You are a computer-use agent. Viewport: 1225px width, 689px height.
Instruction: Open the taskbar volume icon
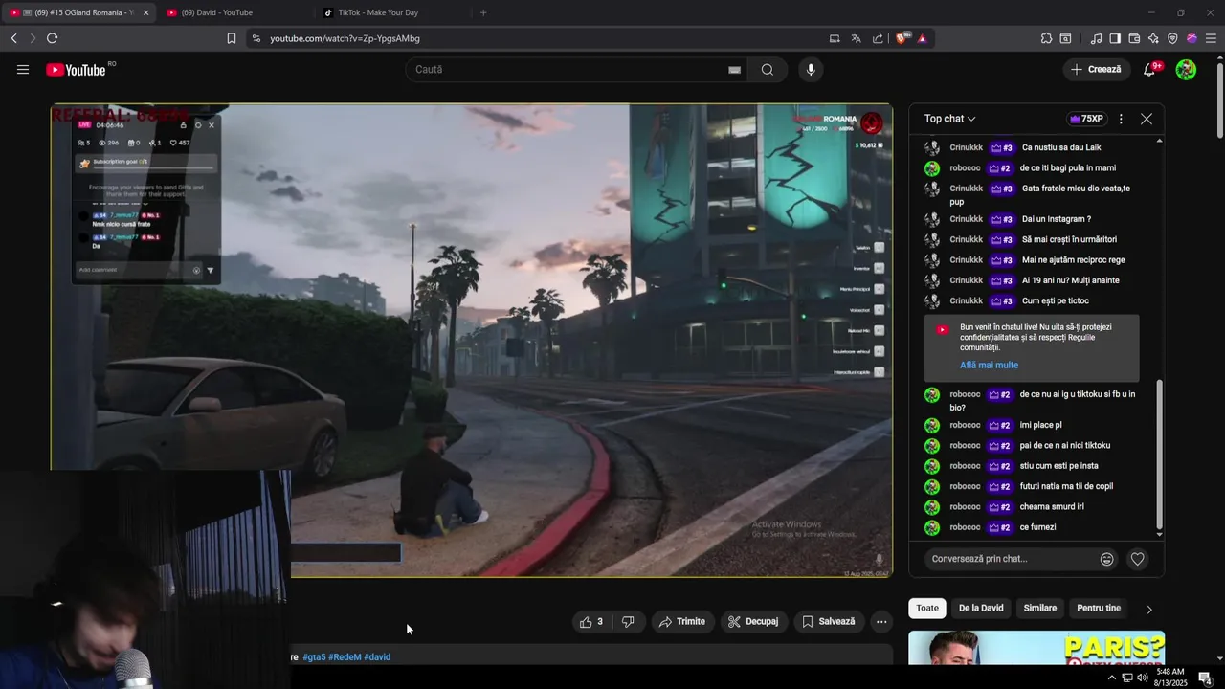pyautogui.click(x=1144, y=678)
